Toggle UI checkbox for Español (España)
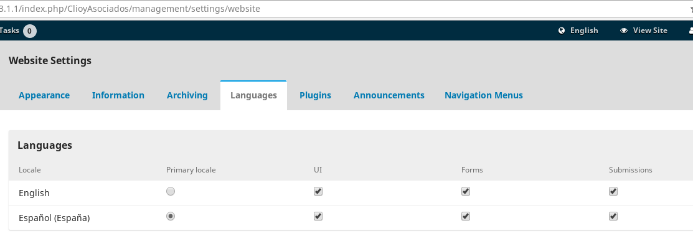This screenshot has width=693, height=241. click(318, 216)
